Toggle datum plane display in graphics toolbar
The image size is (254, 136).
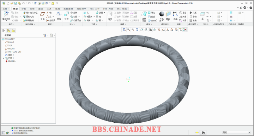(163, 30)
